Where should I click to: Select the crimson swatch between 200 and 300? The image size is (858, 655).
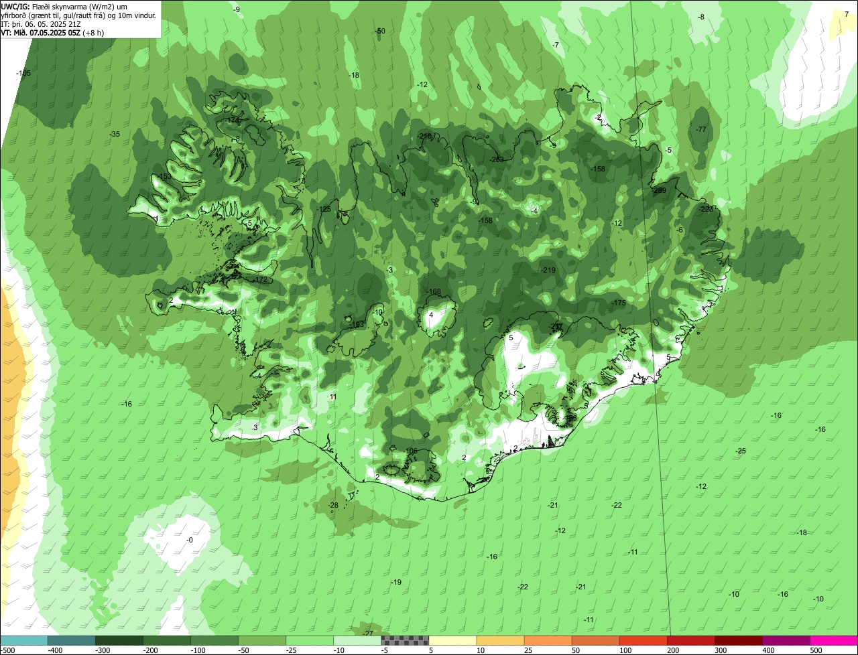tap(690, 640)
